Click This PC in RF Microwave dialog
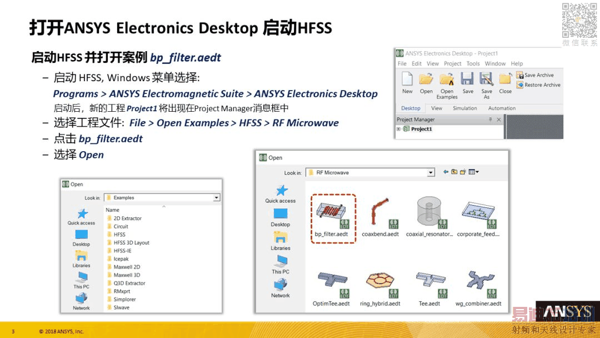 coord(281,265)
